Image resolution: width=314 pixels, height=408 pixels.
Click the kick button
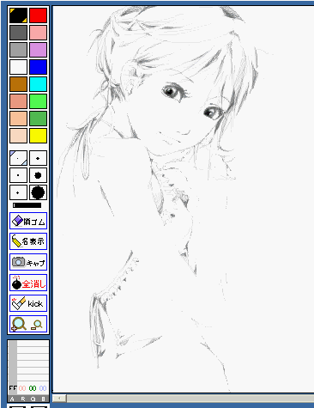point(28,303)
